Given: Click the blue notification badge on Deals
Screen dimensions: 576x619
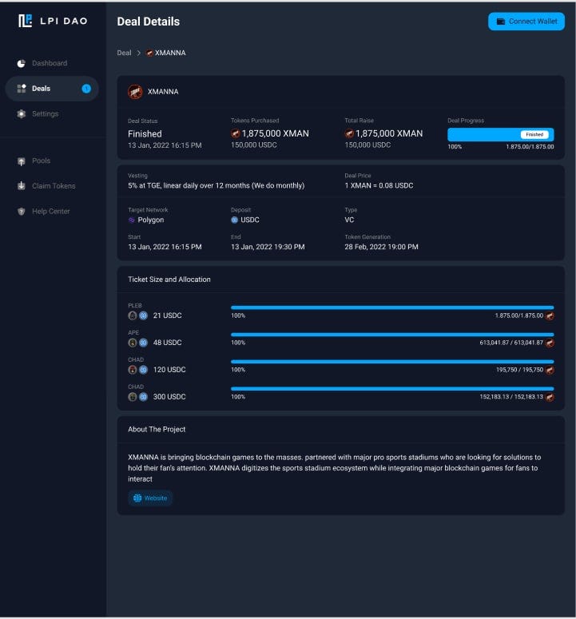Looking at the screenshot, I should (86, 89).
